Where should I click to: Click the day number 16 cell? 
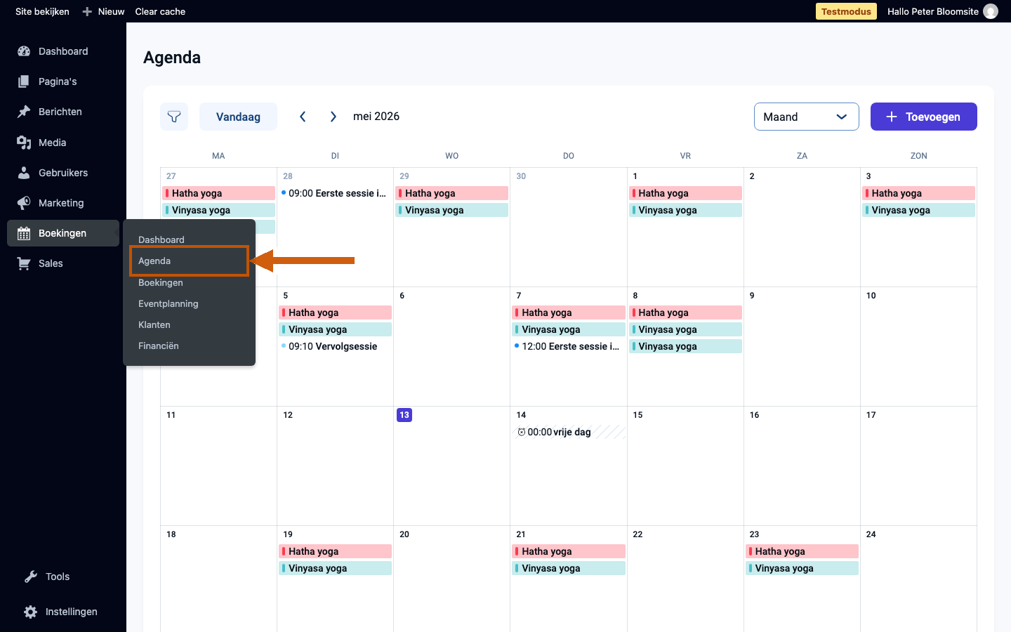click(754, 415)
